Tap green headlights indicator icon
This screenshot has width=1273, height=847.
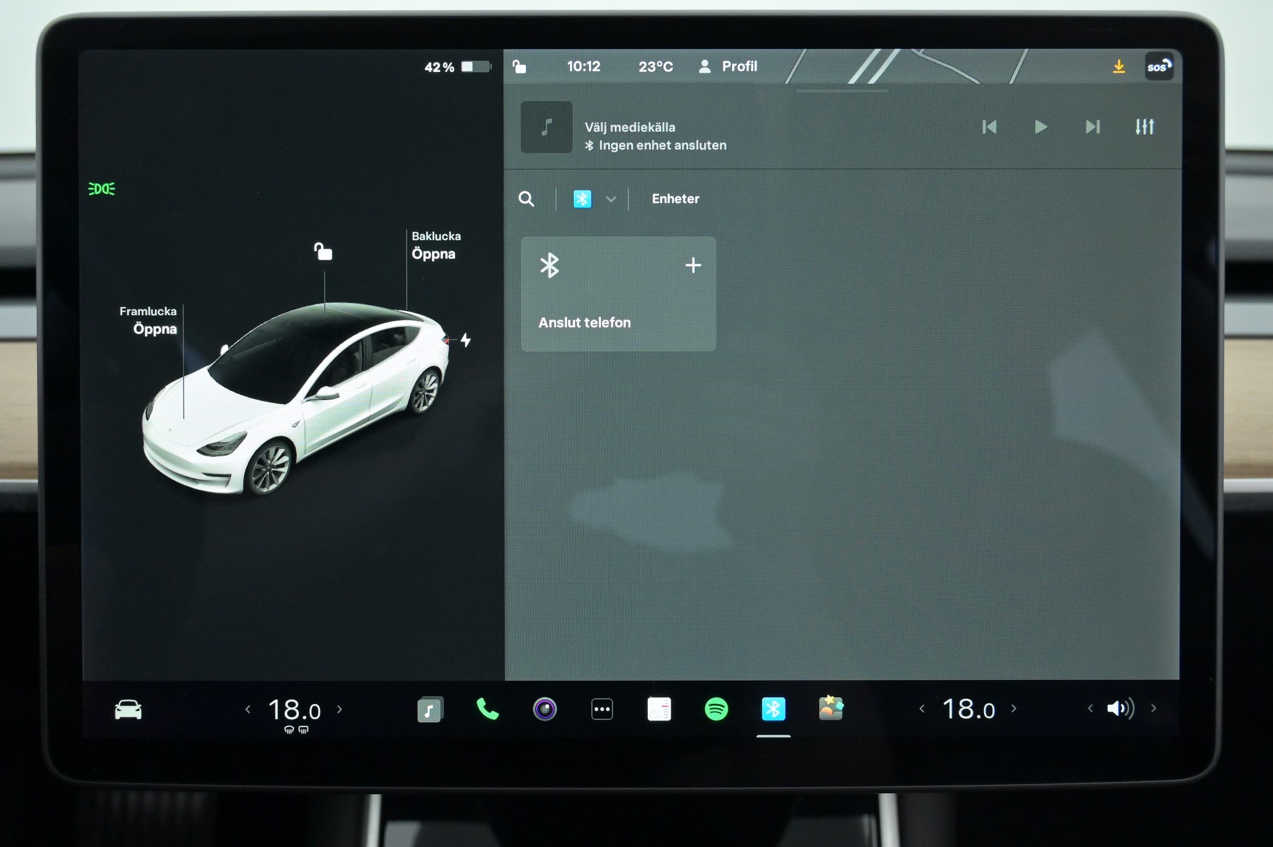(x=101, y=188)
